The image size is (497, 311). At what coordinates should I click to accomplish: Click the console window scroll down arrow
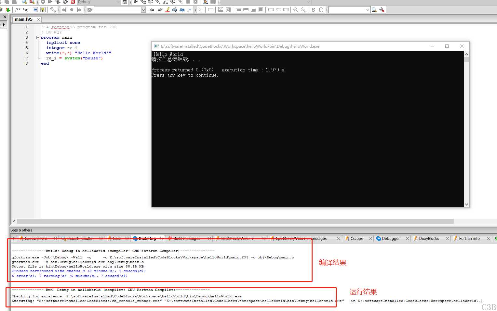[x=466, y=205]
